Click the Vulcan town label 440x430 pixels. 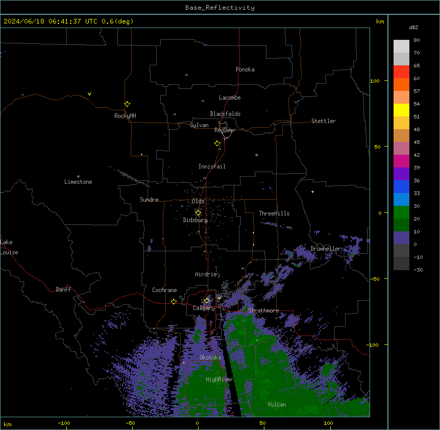click(277, 404)
